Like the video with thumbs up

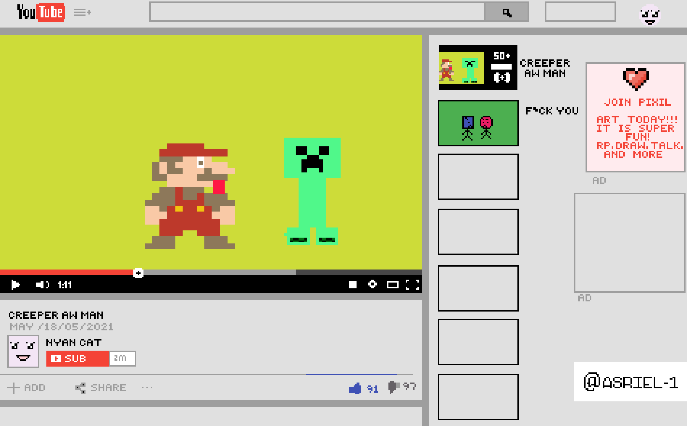[x=355, y=388]
